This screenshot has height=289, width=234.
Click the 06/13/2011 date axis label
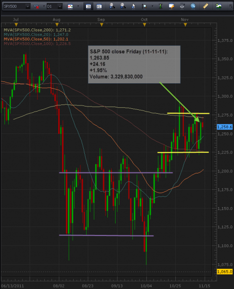coord(13,286)
